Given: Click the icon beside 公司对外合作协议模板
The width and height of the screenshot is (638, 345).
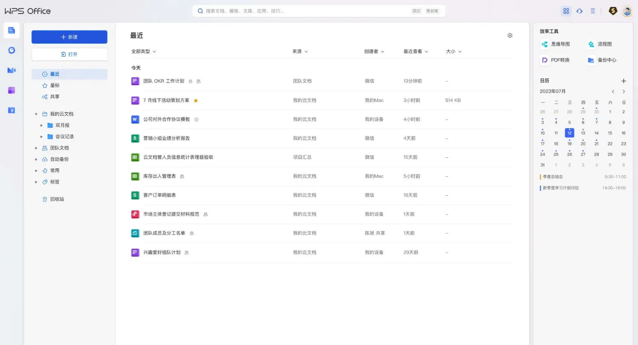Looking at the screenshot, I should click(196, 119).
